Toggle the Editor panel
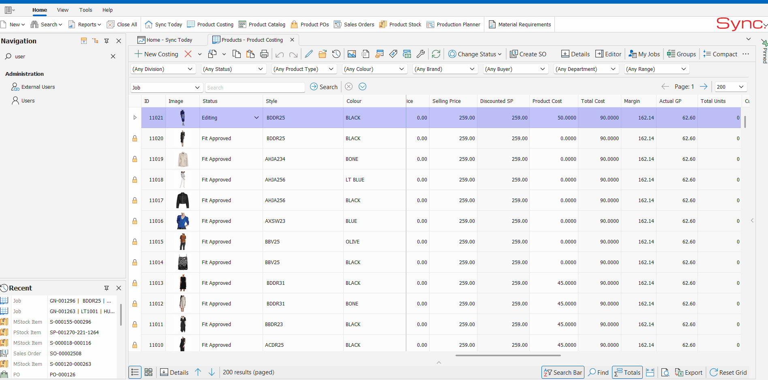Viewport: 768px width, 380px height. point(608,54)
